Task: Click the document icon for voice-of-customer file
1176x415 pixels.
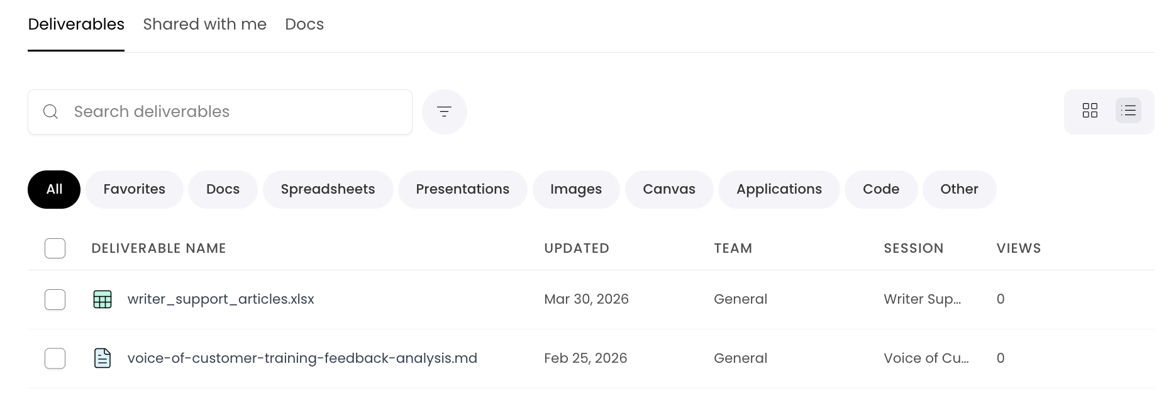Action: pos(103,358)
